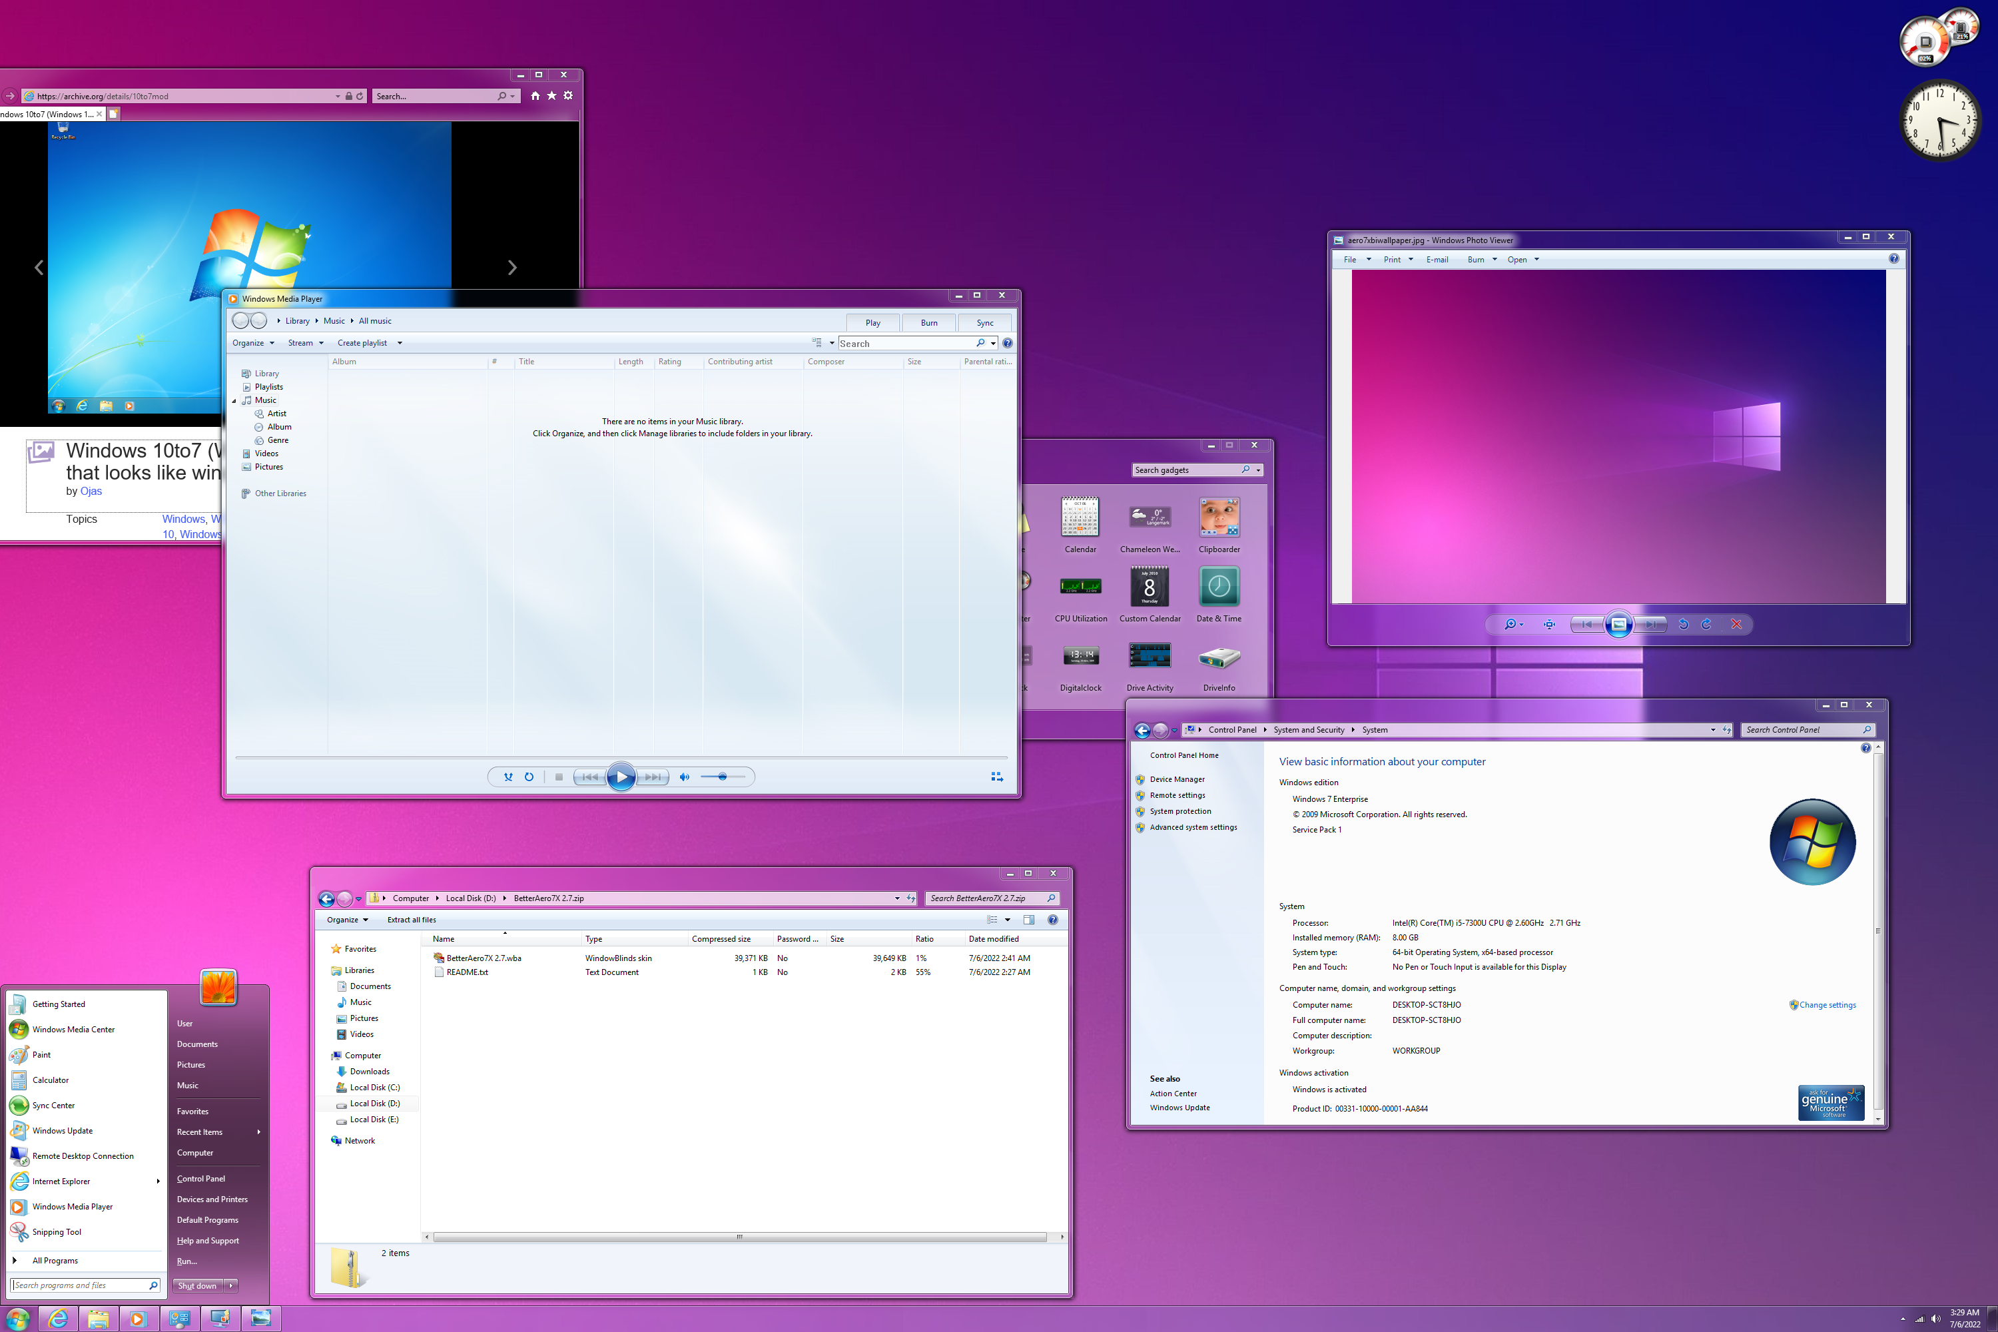The image size is (1998, 1332).
Task: Open the Create playlist dropdown
Action: pyautogui.click(x=370, y=343)
